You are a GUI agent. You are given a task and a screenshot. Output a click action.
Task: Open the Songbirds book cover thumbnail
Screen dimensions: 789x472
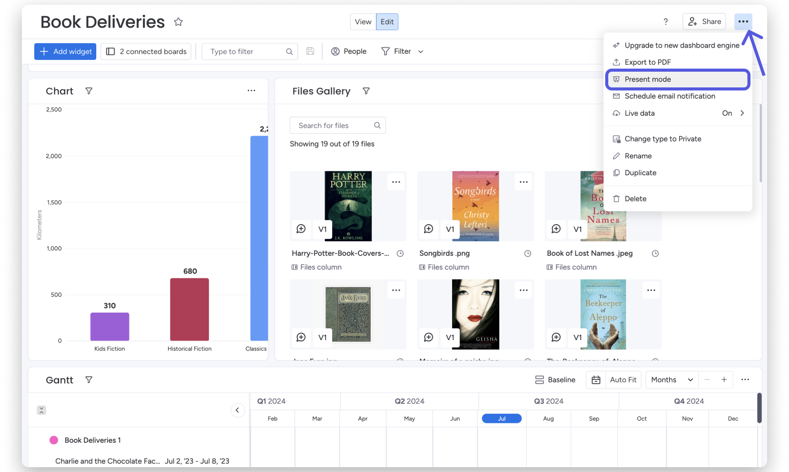(475, 206)
